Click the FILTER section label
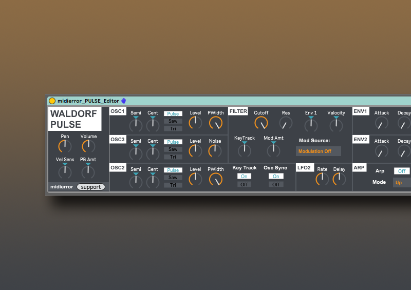Screen dimensions: 411x290 tap(238, 111)
